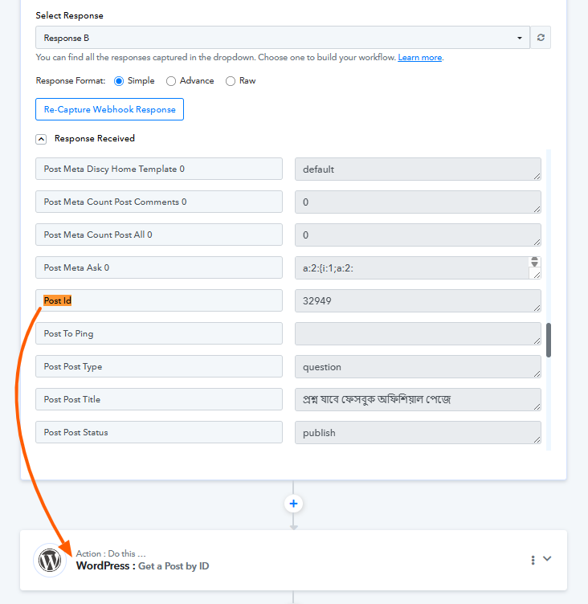The image size is (588, 604).
Task: Select the Advance response format
Action: [171, 81]
